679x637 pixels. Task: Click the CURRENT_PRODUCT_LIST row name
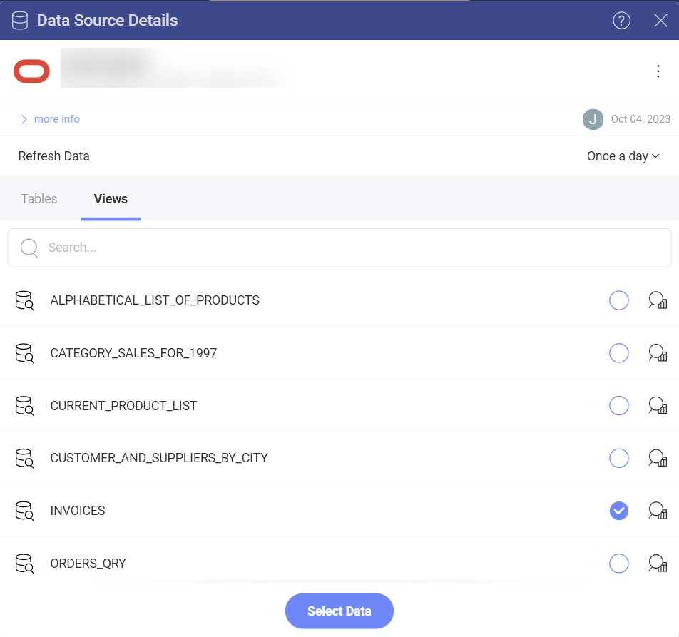point(123,406)
